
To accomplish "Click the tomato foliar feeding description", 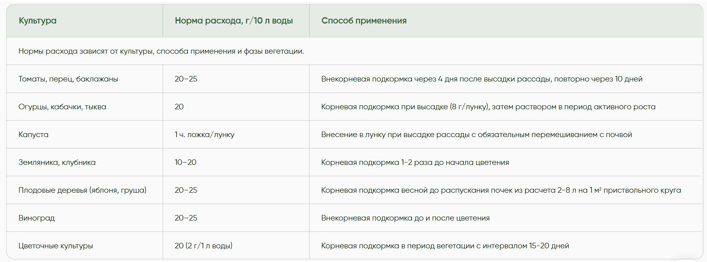I will coord(482,79).
